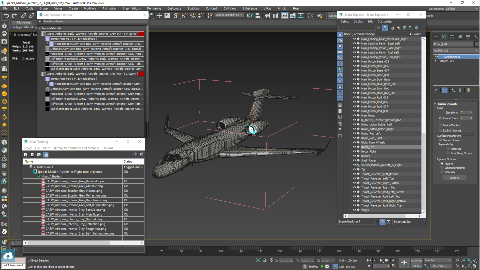Image resolution: width=480 pixels, height=270 pixels.
Task: Open Render Setup teapot icon
Action: (x=320, y=16)
